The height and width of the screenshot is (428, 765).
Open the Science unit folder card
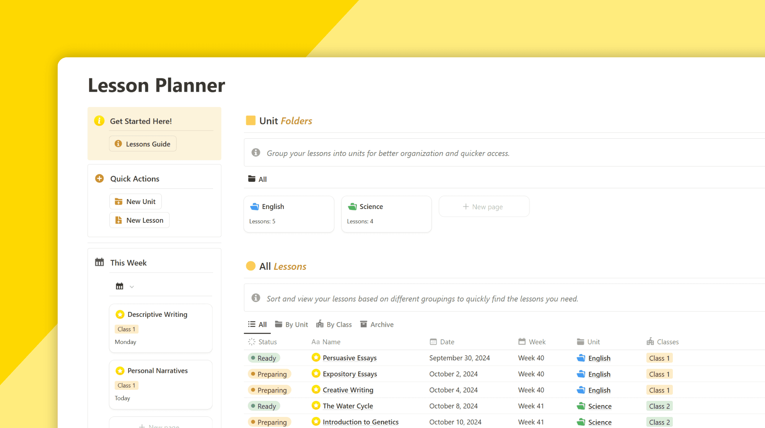[386, 214]
